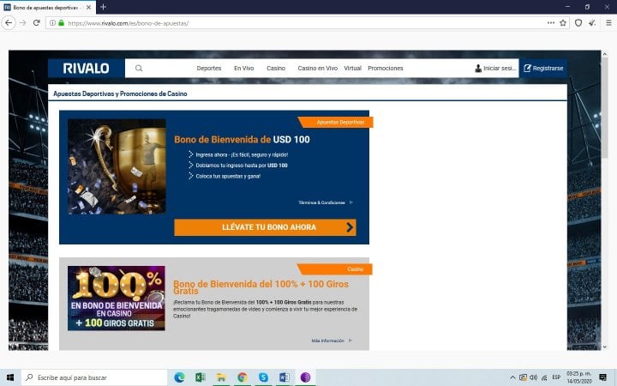The height and width of the screenshot is (386, 617).
Task: Open the Virtual menu item
Action: coord(352,68)
